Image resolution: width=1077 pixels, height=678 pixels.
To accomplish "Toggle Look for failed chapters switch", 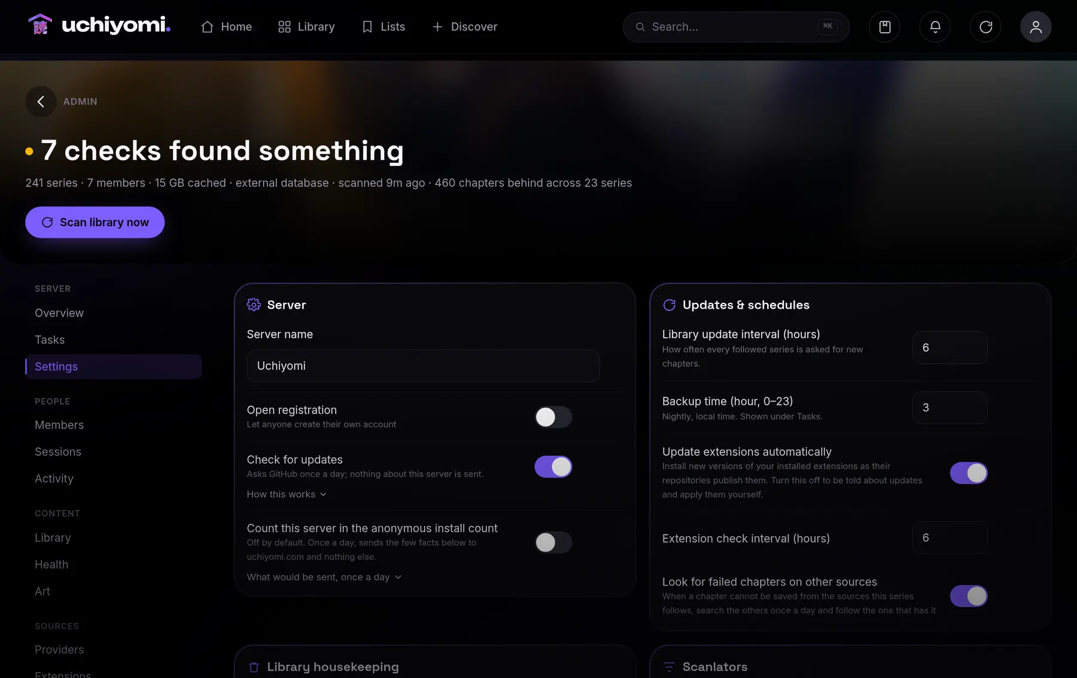I will pyautogui.click(x=969, y=596).
